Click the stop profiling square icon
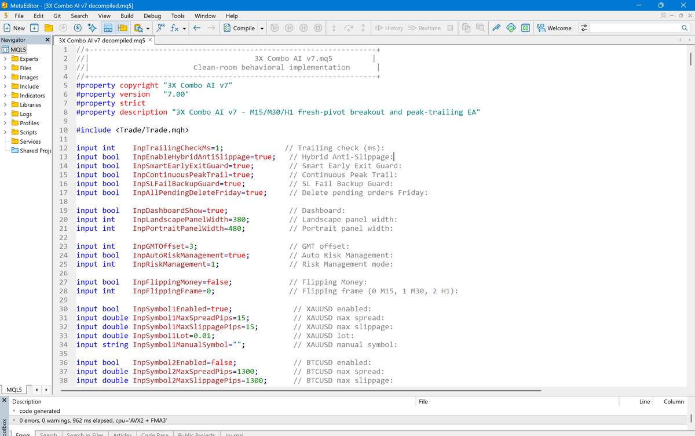The height and width of the screenshot is (436, 695). point(450,28)
